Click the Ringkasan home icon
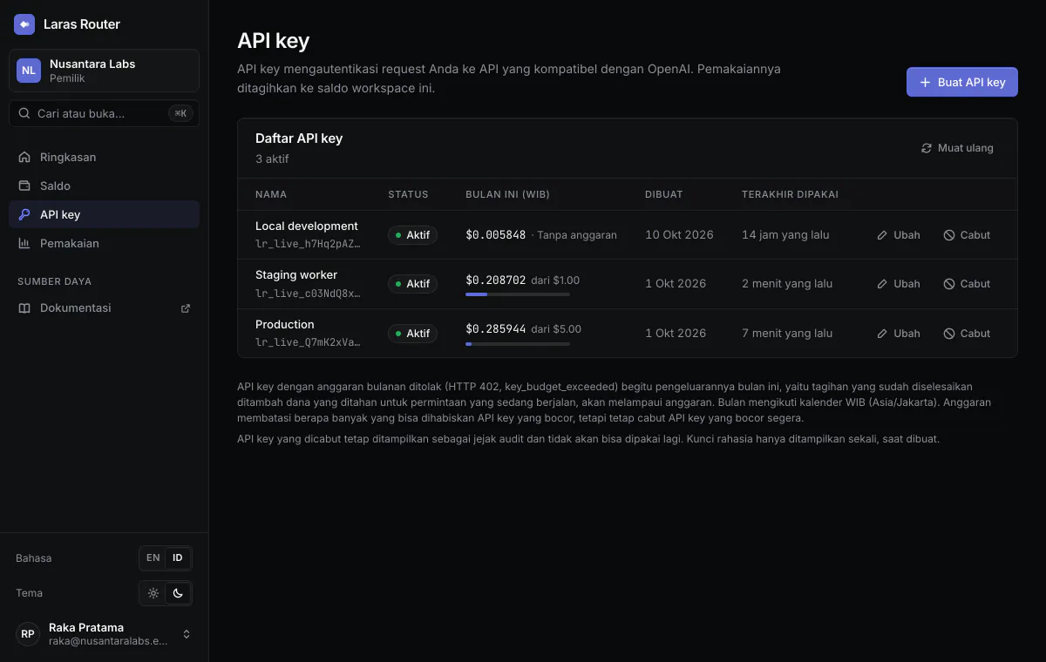Viewport: 1046px width, 662px height. tap(24, 157)
